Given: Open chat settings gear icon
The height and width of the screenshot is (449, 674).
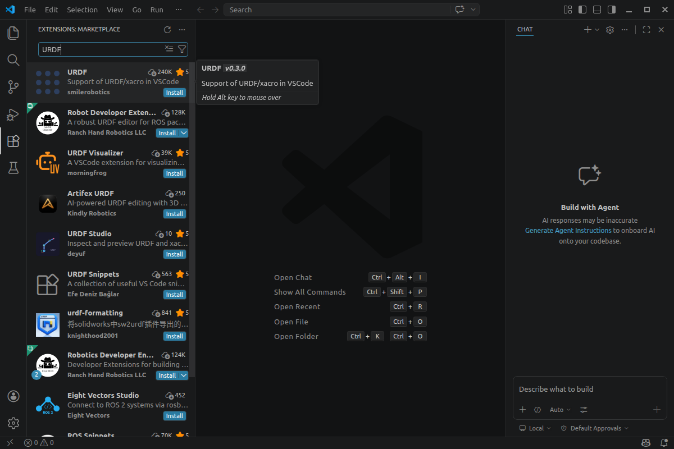Looking at the screenshot, I should click(610, 30).
